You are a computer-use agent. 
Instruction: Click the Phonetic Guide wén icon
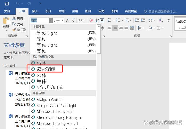tap(96, 20)
